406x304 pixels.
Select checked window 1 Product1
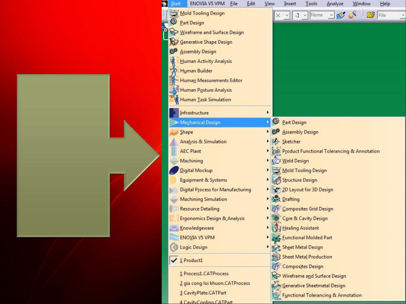pyautogui.click(x=220, y=260)
